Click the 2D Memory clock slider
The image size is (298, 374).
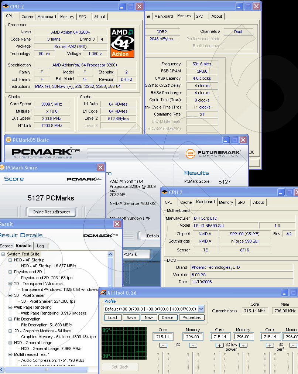coord(193,363)
